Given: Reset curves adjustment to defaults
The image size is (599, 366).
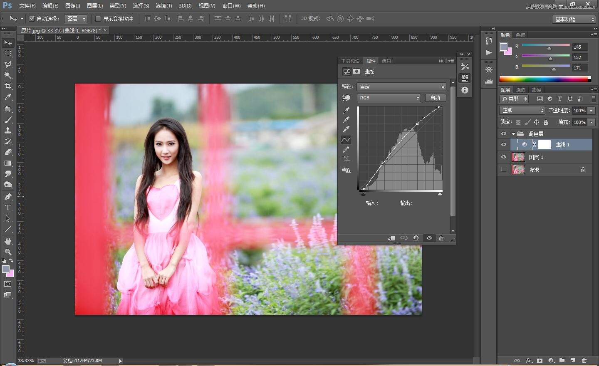Looking at the screenshot, I should pyautogui.click(x=416, y=238).
